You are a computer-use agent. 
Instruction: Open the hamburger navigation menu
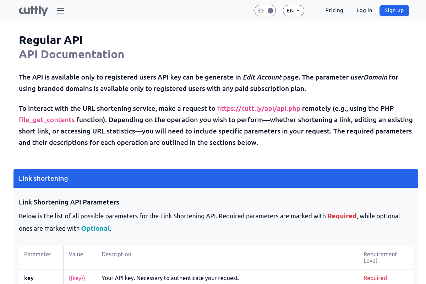(61, 11)
